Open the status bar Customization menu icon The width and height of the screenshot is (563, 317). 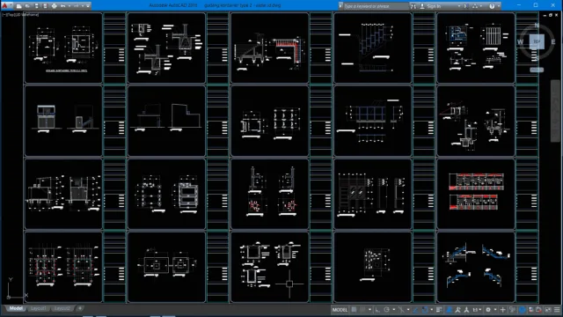(x=557, y=309)
